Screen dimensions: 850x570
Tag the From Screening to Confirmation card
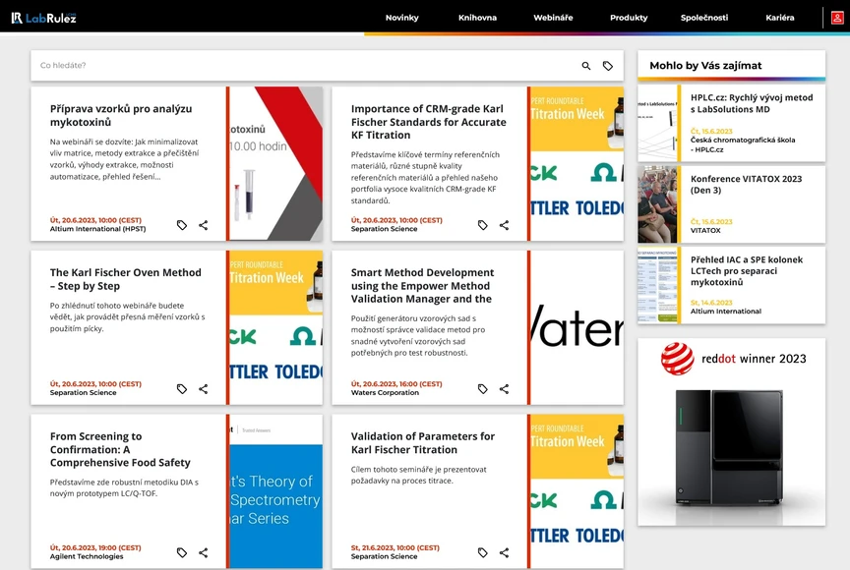click(182, 552)
